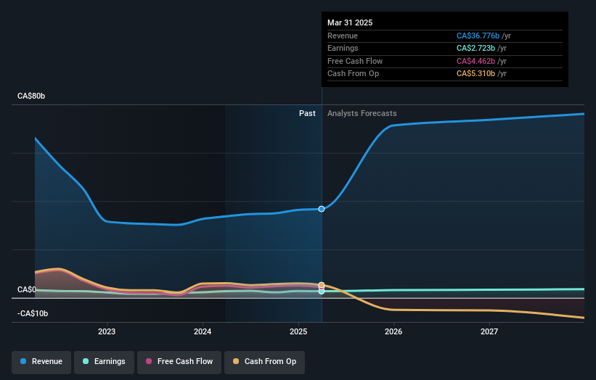Toggle the Revenue legend series

[41, 362]
